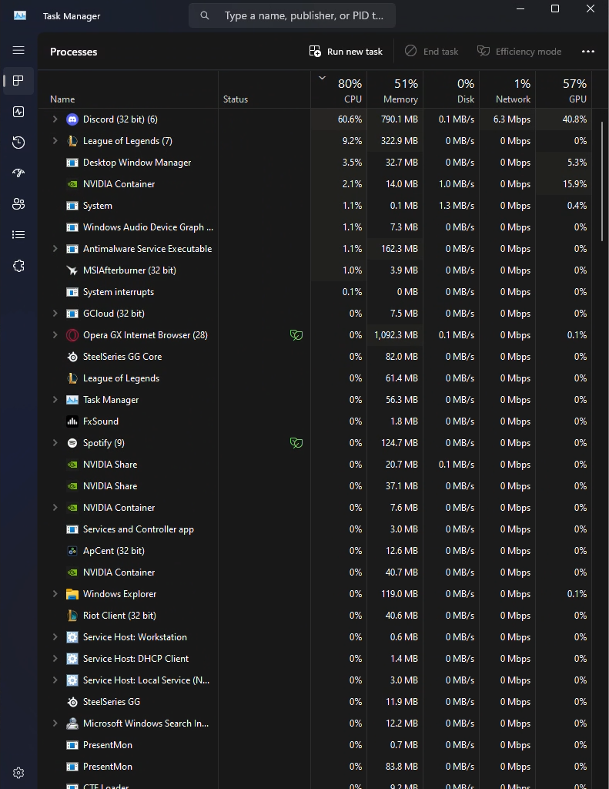Open the Users page icon in sidebar
This screenshot has height=789, width=609.
point(18,203)
